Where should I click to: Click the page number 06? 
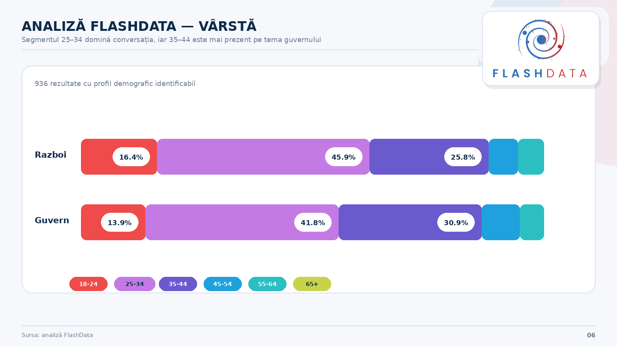tap(591, 335)
